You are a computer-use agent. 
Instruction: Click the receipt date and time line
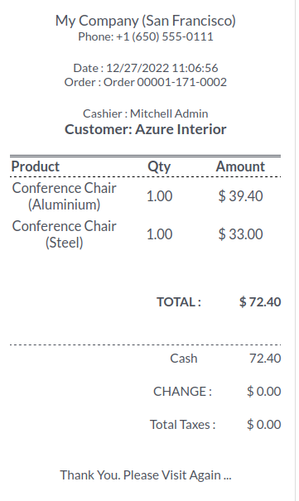coord(145,68)
